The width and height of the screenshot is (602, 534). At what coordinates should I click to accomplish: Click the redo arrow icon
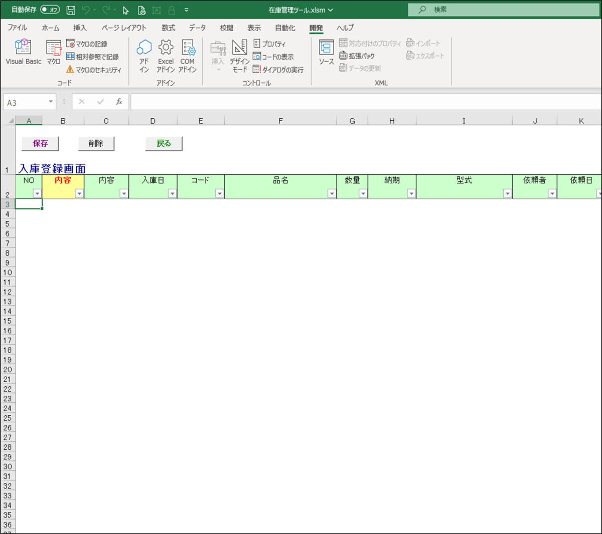tap(106, 10)
